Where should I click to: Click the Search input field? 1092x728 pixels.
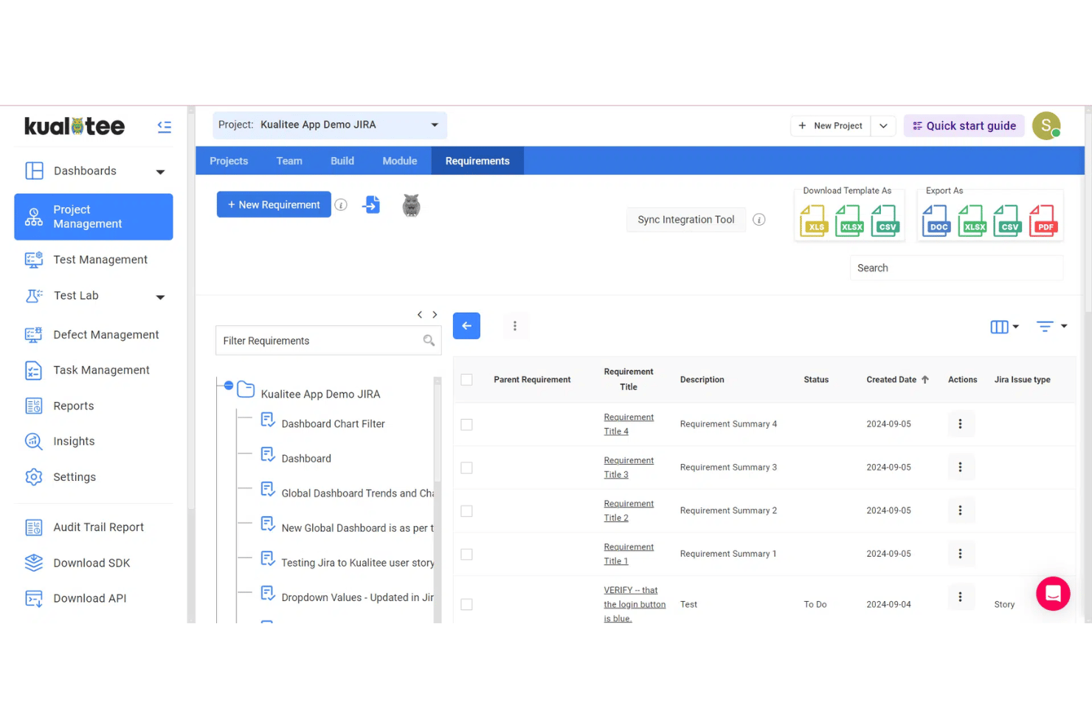[957, 268]
